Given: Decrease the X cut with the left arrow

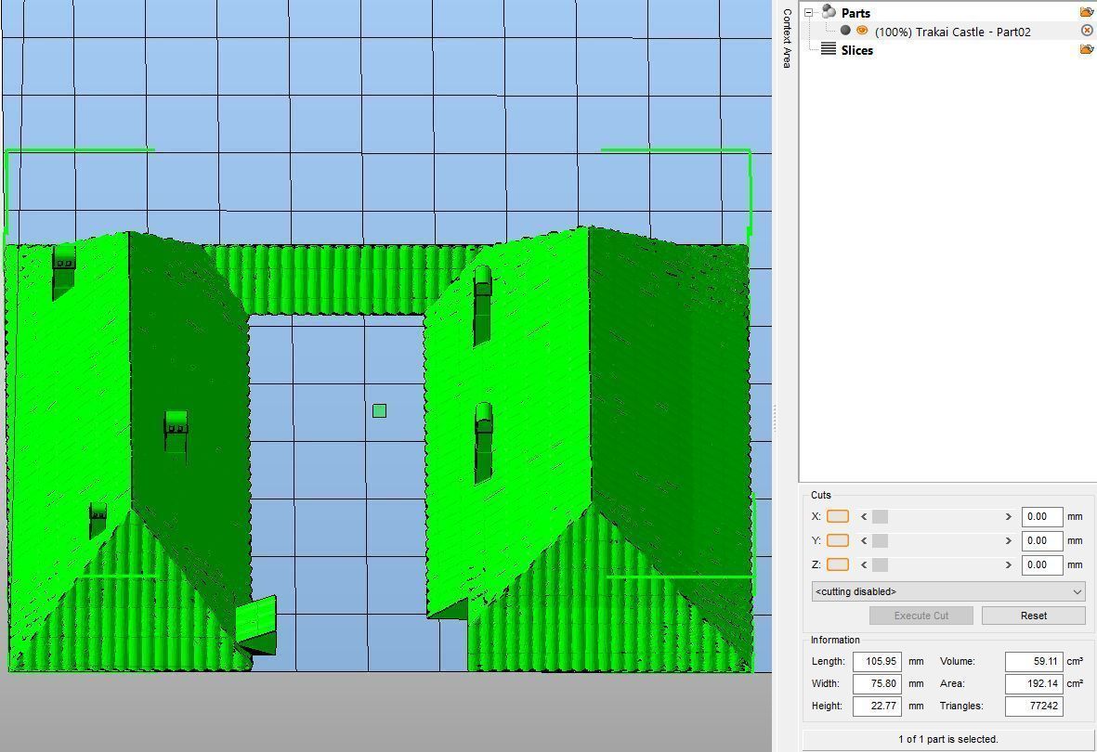Looking at the screenshot, I should [x=864, y=517].
